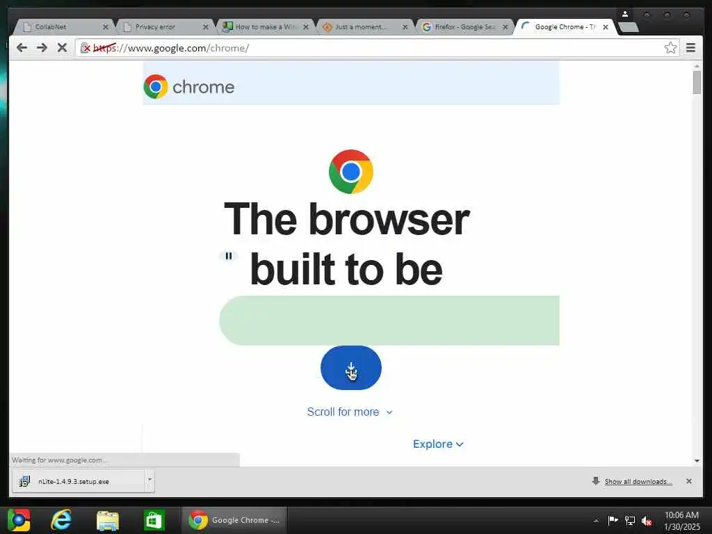Close the Just a moment tab
The width and height of the screenshot is (712, 534).
click(x=405, y=27)
